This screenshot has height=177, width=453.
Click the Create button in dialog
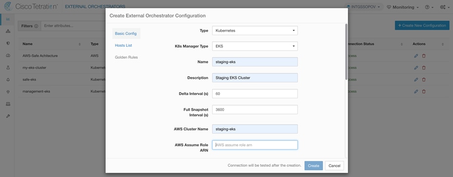[313, 166]
